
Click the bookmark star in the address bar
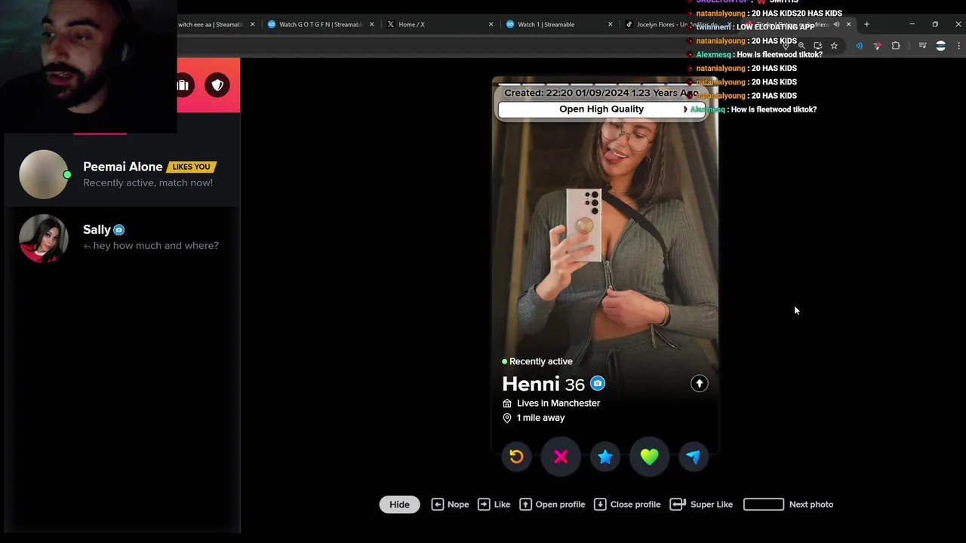[834, 46]
